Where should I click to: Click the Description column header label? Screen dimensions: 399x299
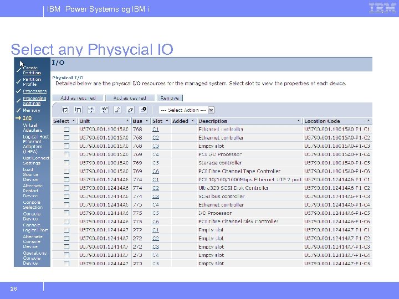click(213, 121)
